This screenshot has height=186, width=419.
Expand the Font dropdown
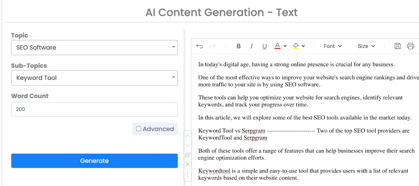(x=332, y=46)
